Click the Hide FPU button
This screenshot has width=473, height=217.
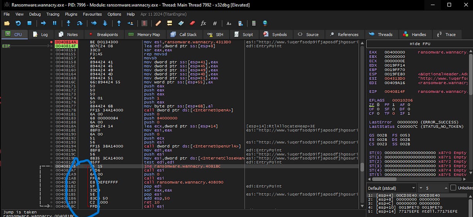419,43
